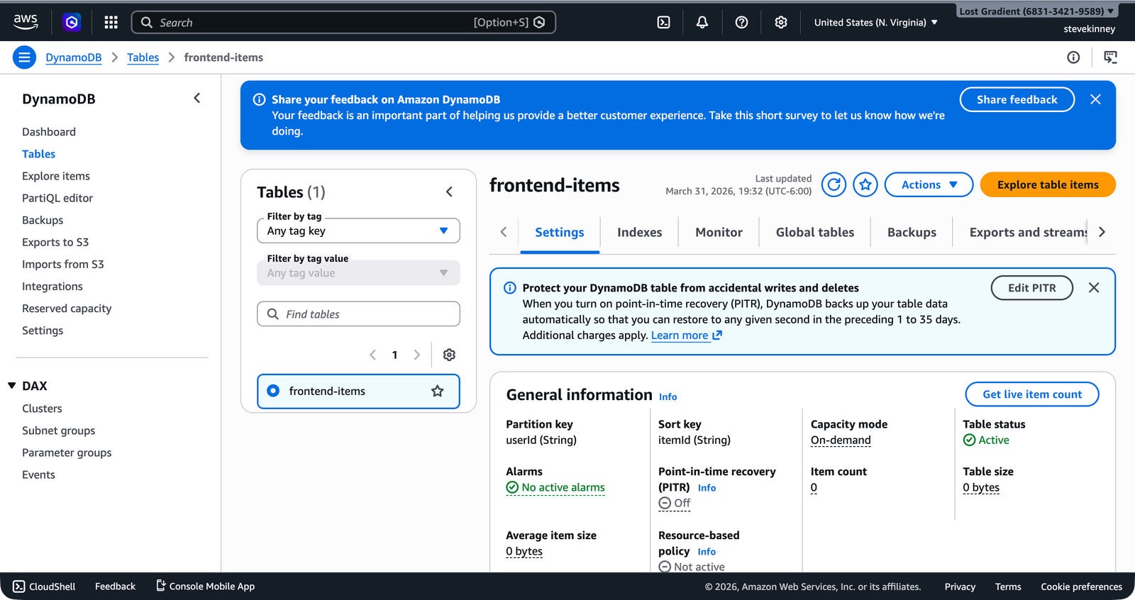This screenshot has height=600, width=1135.
Task: Switch to the Global tables tab
Action: [x=815, y=232]
